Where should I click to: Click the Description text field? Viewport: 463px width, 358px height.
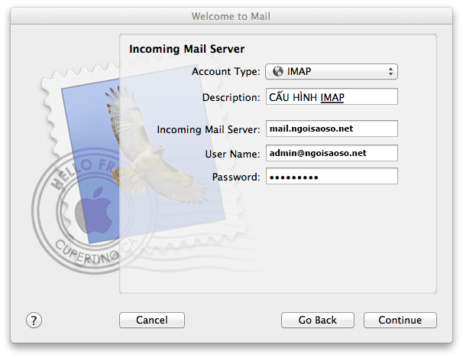(x=332, y=96)
